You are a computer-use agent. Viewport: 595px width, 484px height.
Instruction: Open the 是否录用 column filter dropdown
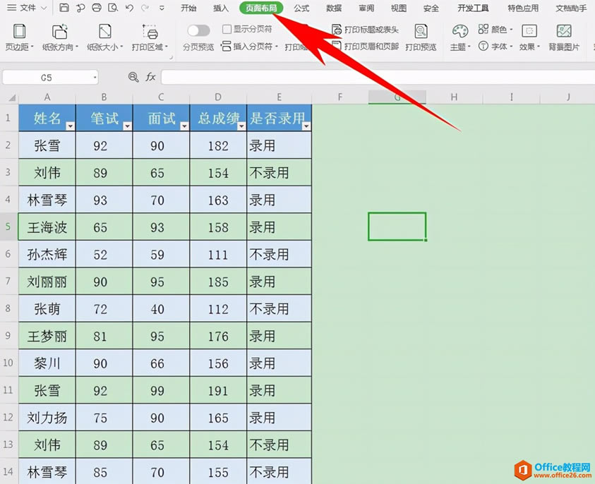(306, 126)
